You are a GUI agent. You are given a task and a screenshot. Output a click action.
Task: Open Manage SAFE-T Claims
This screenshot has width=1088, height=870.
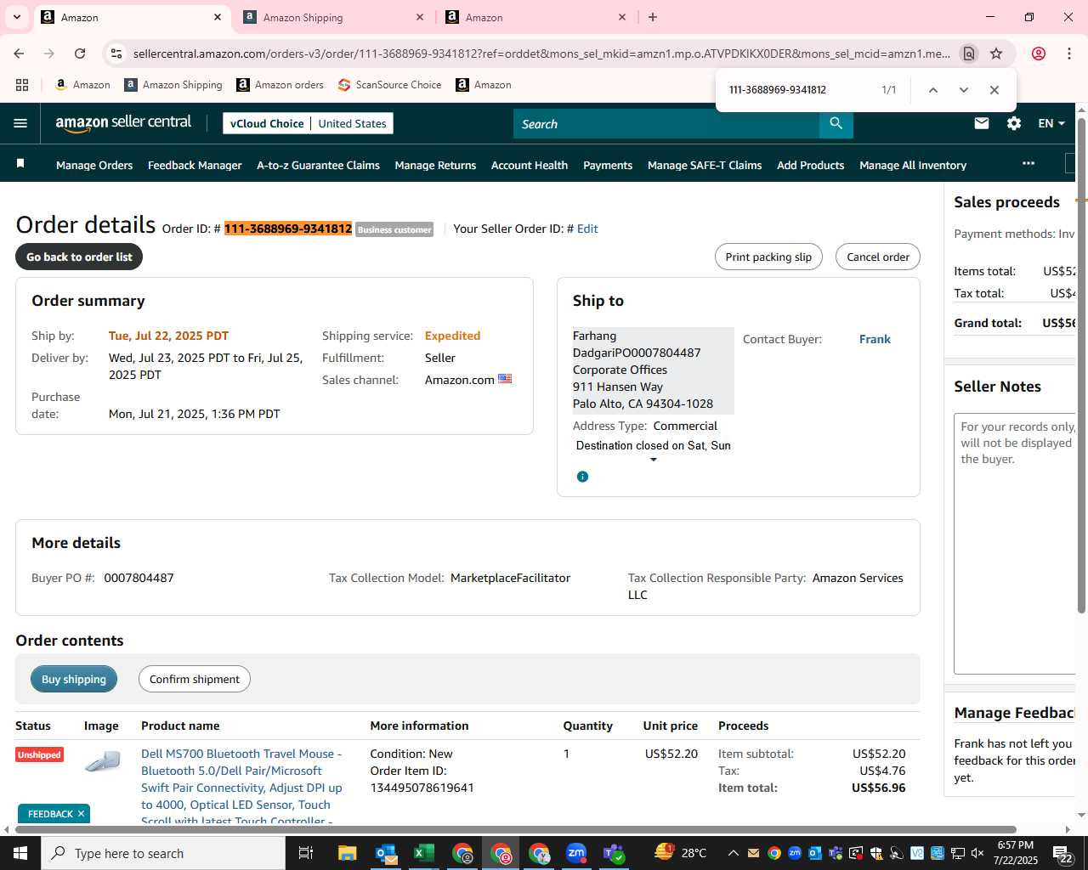click(705, 165)
